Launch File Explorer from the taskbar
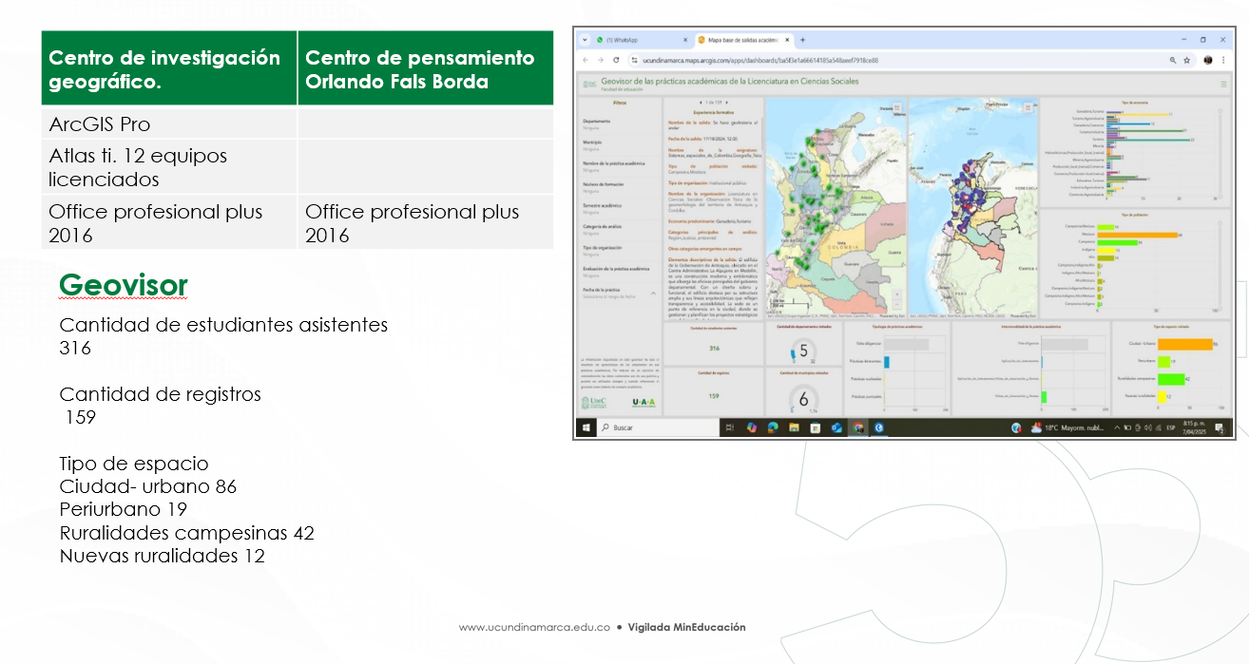 tap(794, 427)
